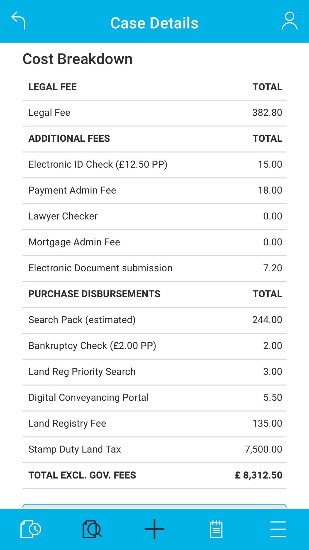Screen dimensions: 309x550
Task: Tap Electronic Document submission row
Action: tap(154, 268)
